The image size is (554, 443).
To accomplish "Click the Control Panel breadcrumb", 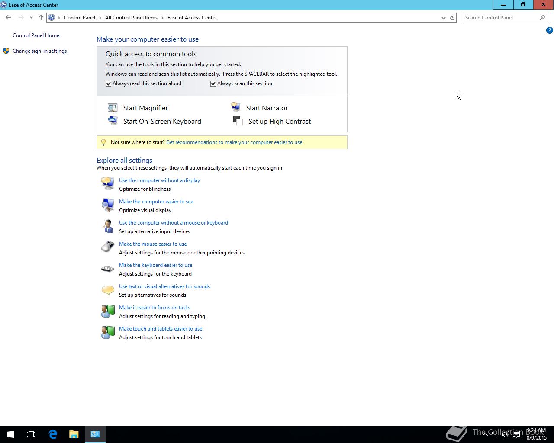I will tap(80, 18).
